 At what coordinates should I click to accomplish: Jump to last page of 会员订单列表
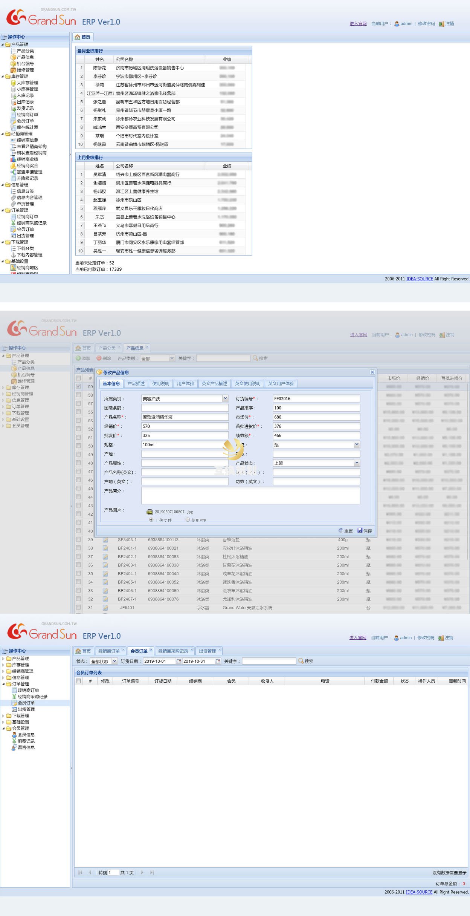152,872
